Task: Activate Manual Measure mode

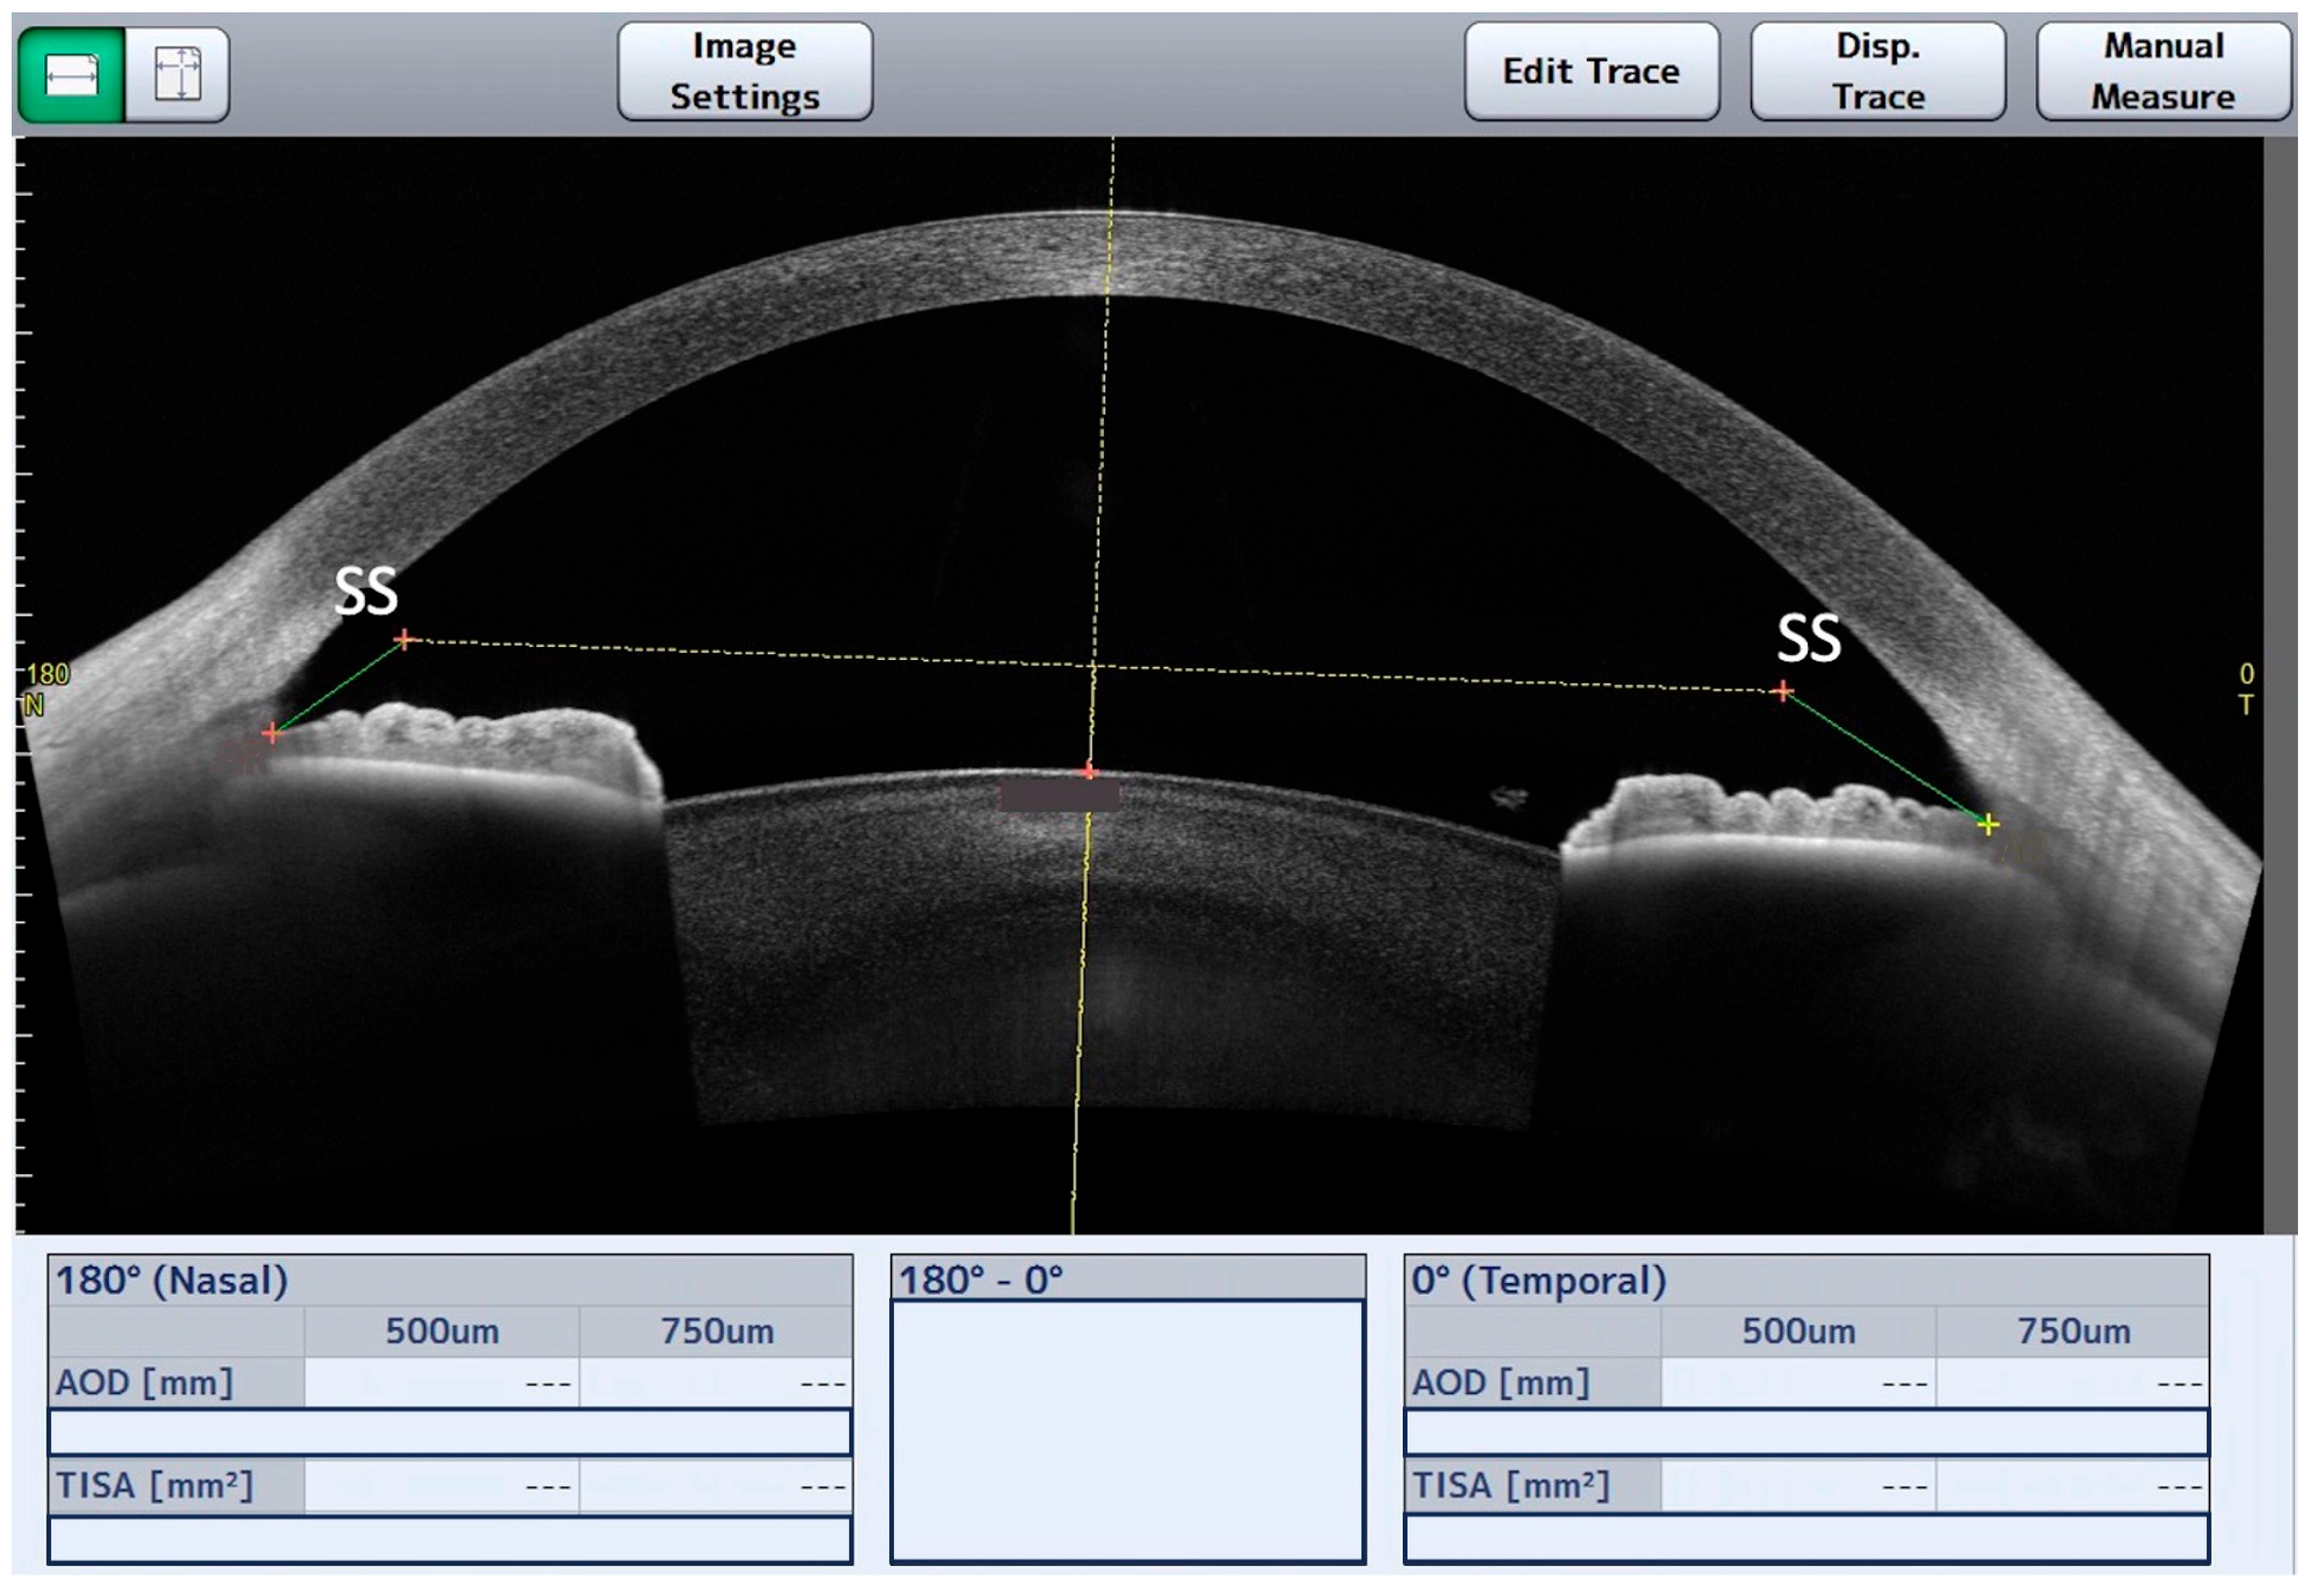Action: pos(2163,72)
